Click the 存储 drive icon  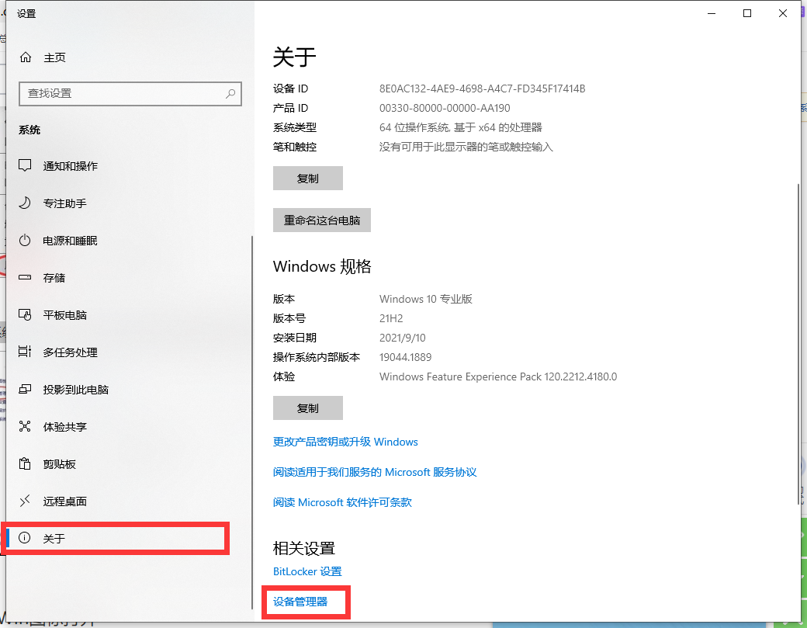(x=26, y=278)
